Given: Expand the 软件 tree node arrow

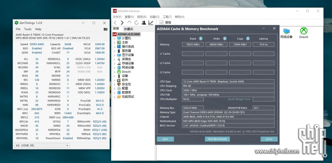Looking at the screenshot, I should click(115, 80).
